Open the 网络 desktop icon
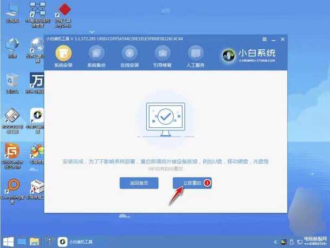 pyautogui.click(x=12, y=48)
